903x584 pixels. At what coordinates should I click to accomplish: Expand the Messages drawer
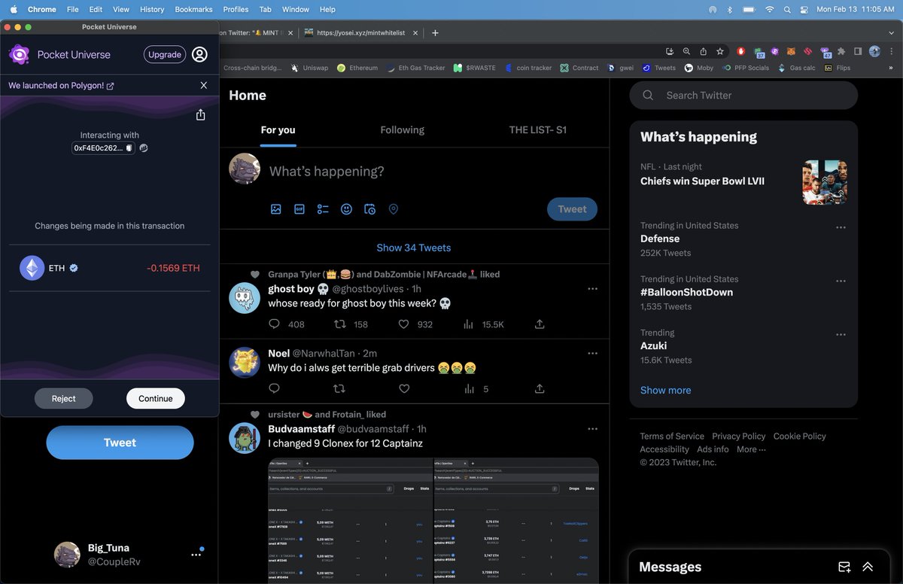click(868, 567)
